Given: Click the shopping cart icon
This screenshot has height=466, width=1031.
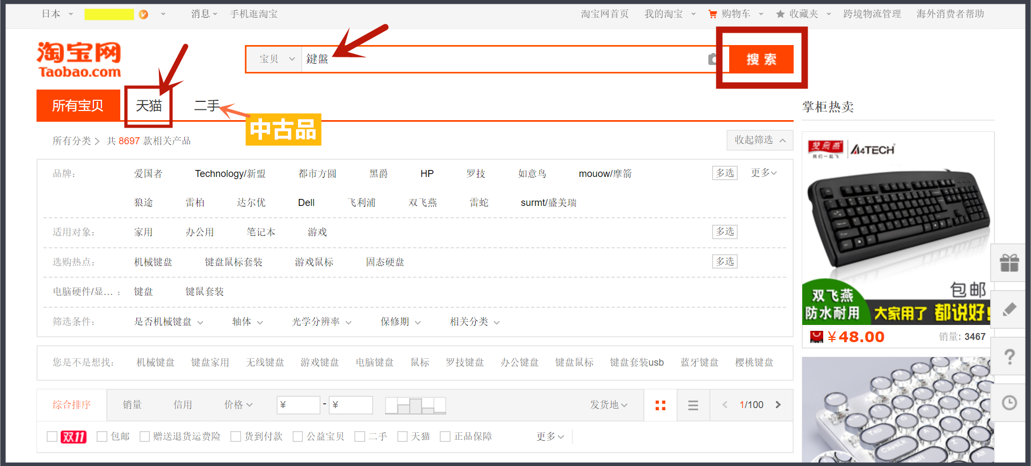Looking at the screenshot, I should coord(713,14).
